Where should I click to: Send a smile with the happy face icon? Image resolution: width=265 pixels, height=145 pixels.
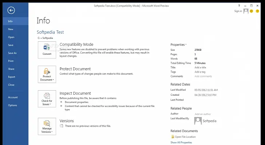click(252, 11)
